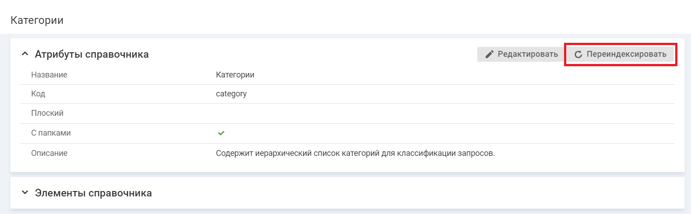Screen dimensions: 691x214
Task: Expand the Элементы справочника section chevron
Action: coord(25,193)
